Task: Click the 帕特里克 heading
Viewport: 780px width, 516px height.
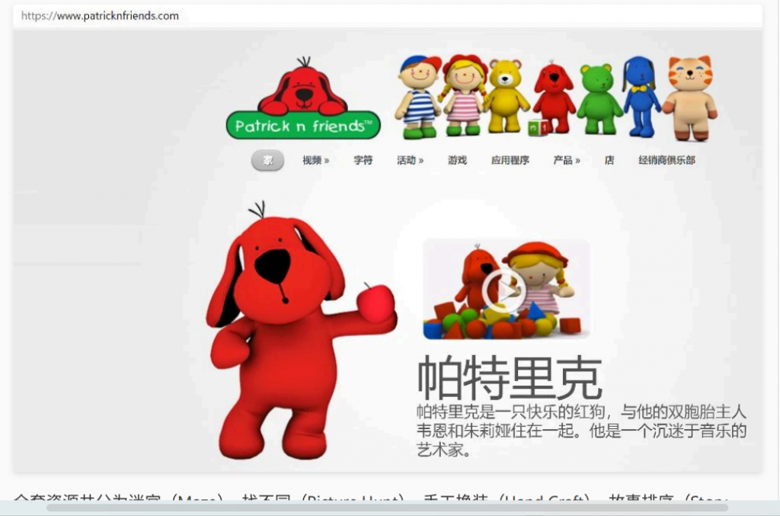Action: [510, 377]
